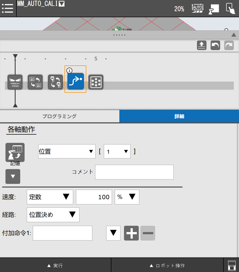The width and height of the screenshot is (239, 272).
Task: Expand the ロボット操作 bottom panel
Action: 167,265
